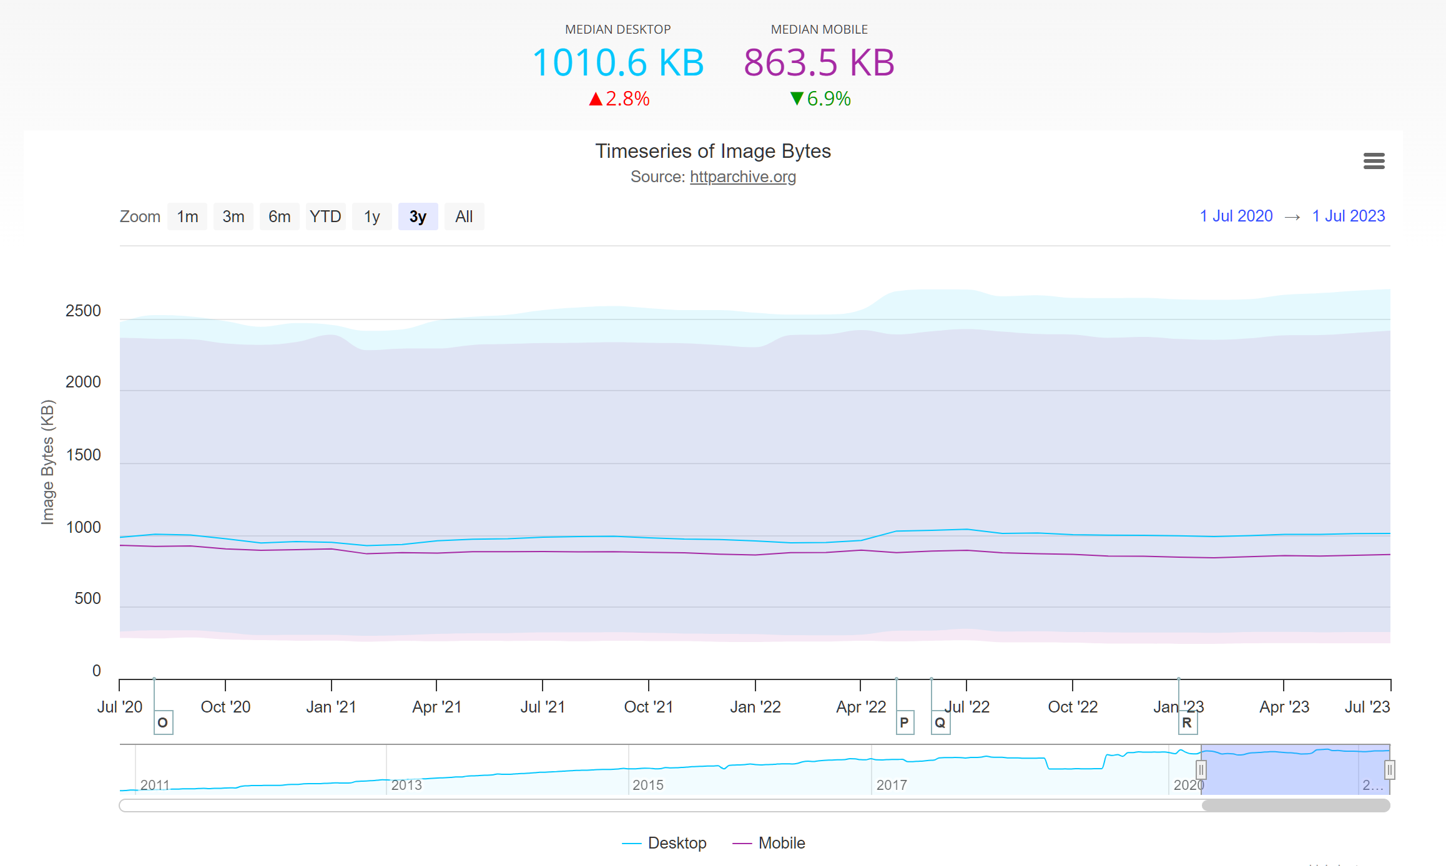Open the httparchive.org source link
This screenshot has height=866, width=1446.
(742, 177)
